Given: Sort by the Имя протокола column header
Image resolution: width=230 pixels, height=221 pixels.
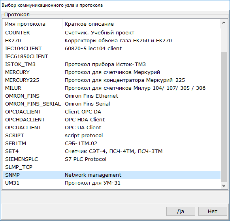Looking at the screenshot, I should click(x=32, y=24).
